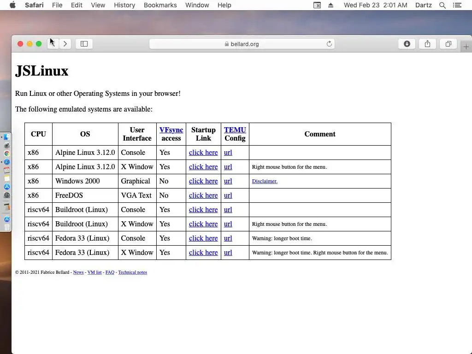
Task: Start Windows 2000 via click here
Action: click(203, 181)
